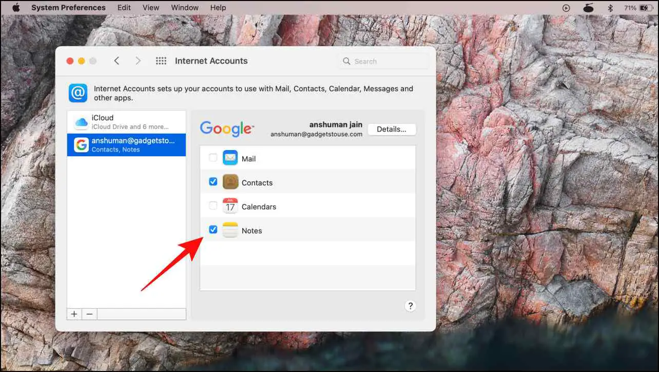This screenshot has height=372, width=659.
Task: Click the Internet Accounts @ icon
Action: (x=78, y=93)
